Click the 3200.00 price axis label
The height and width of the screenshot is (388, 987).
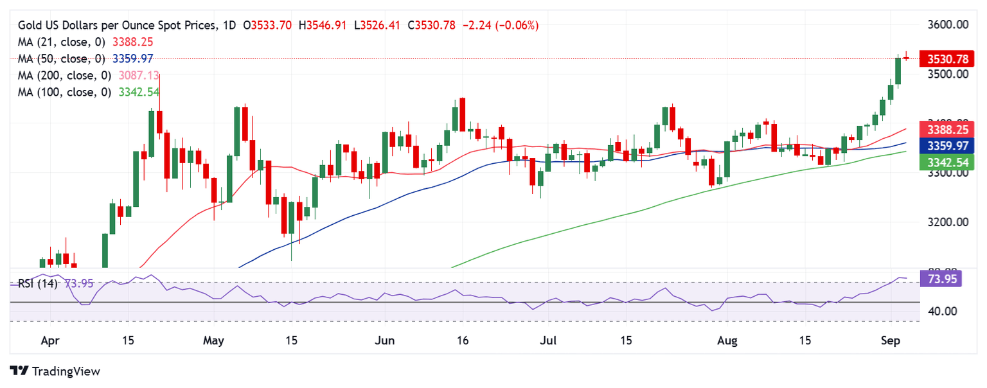point(949,222)
